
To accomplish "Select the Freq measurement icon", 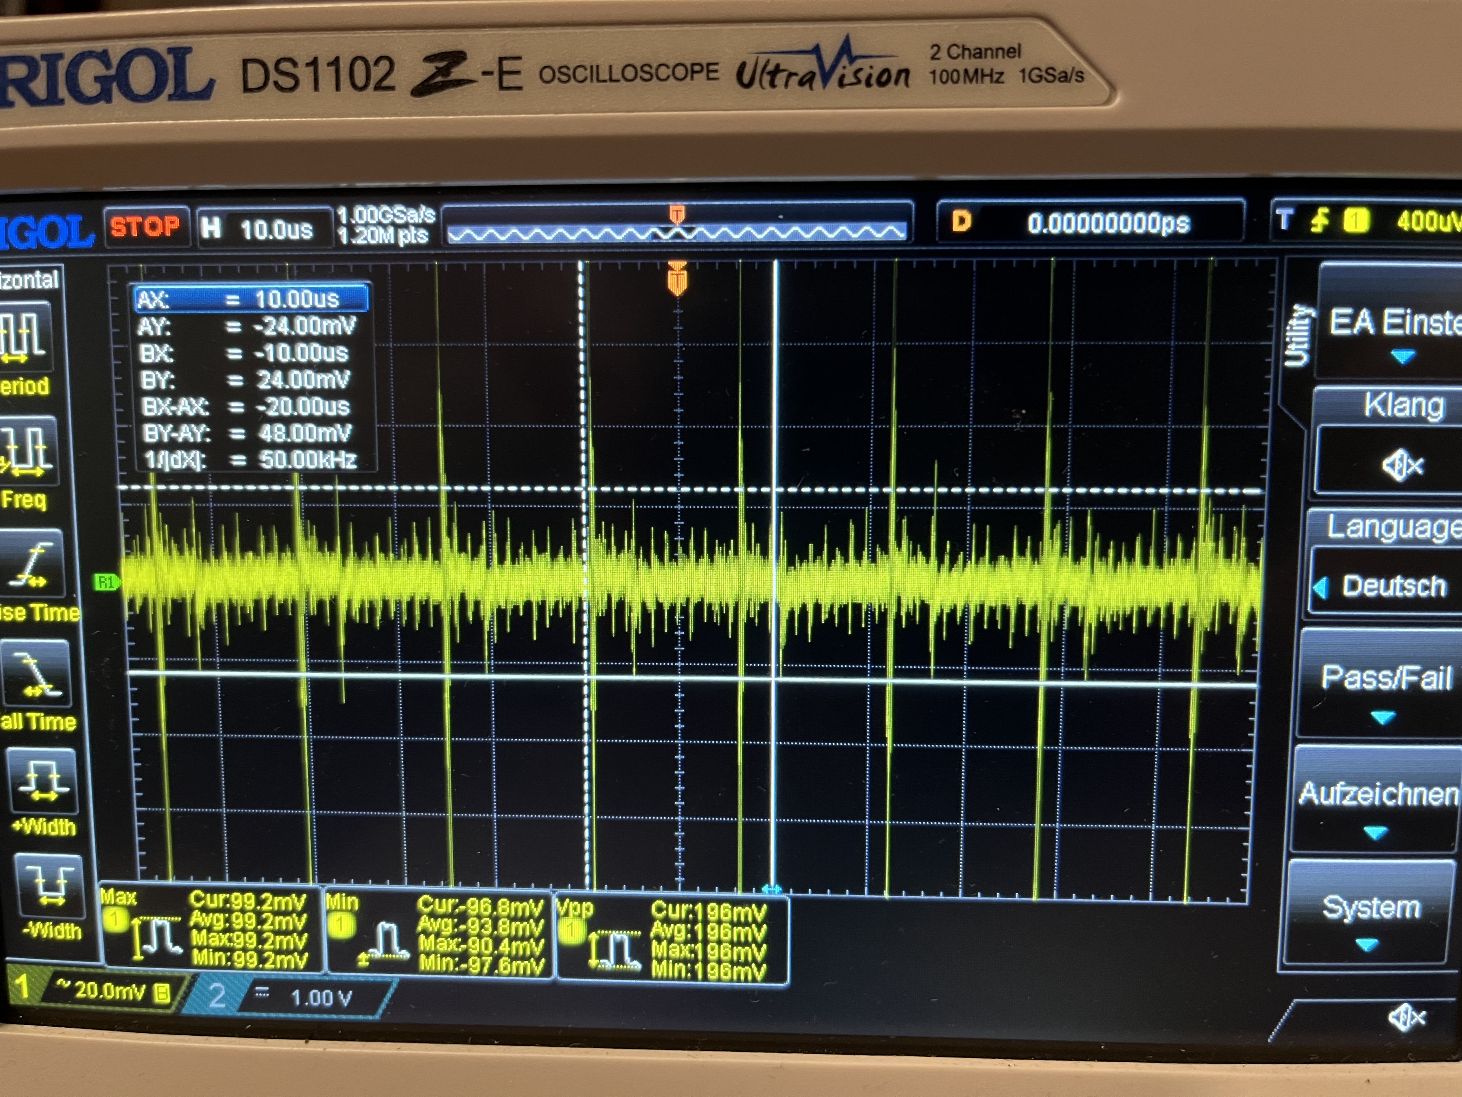I will 28,451.
